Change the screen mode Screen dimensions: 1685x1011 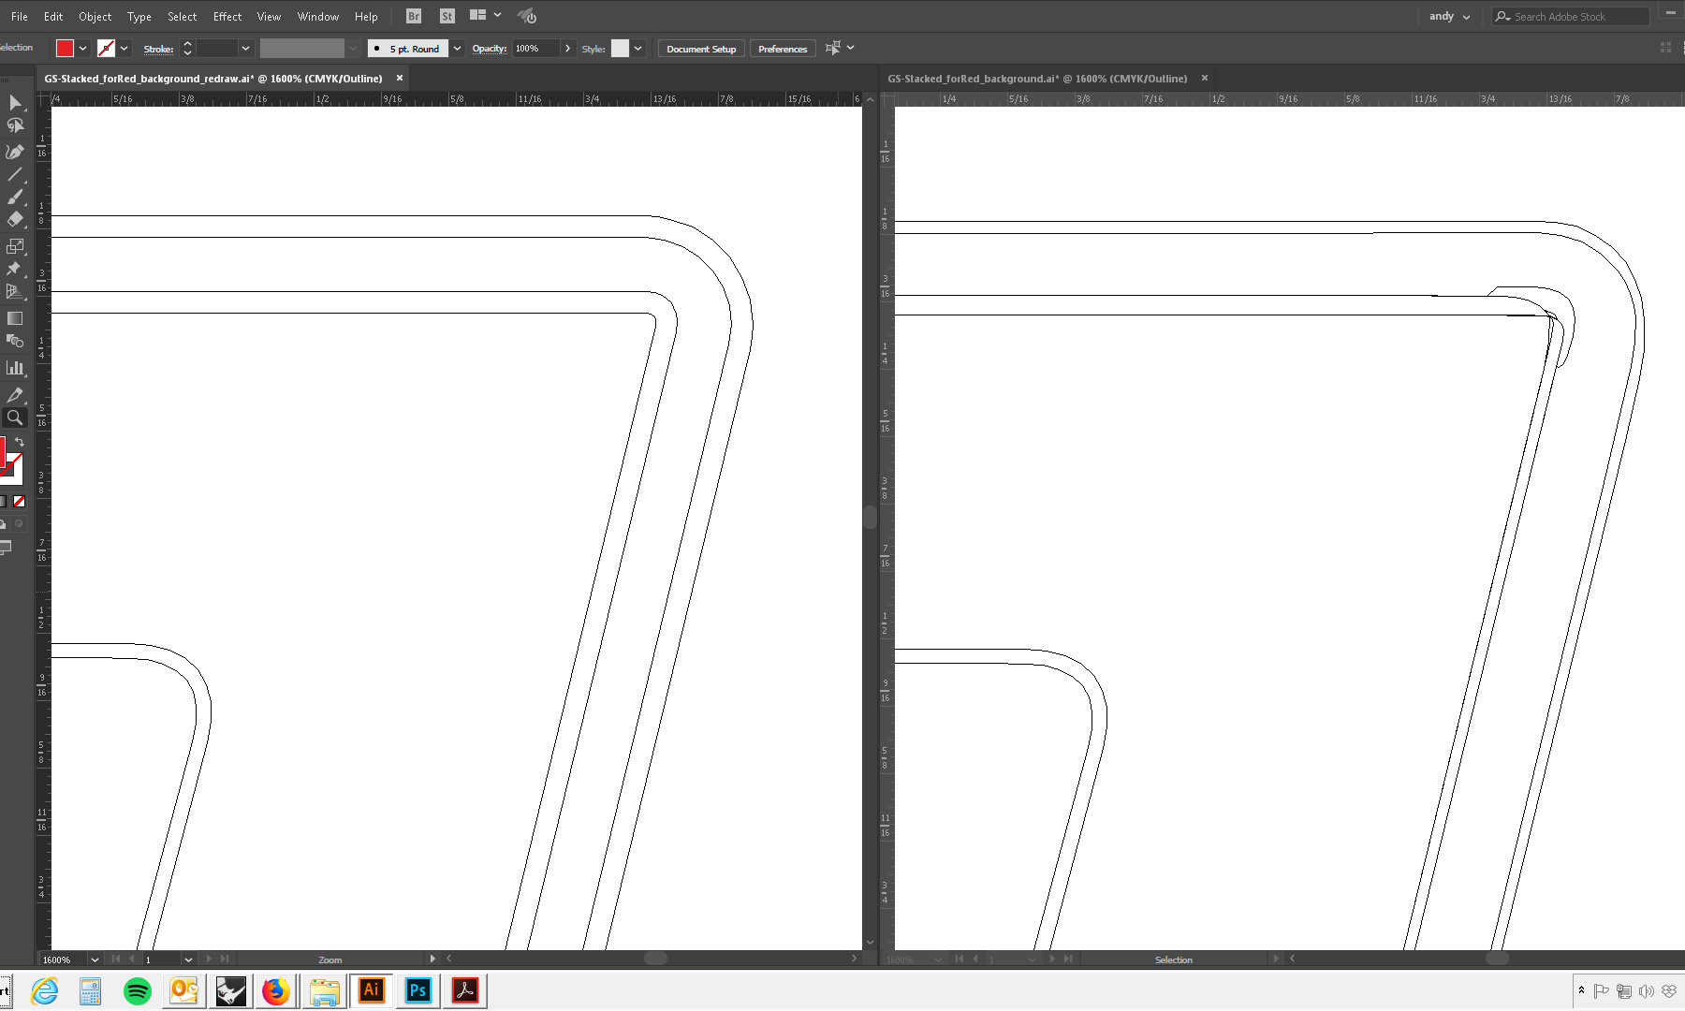point(5,548)
